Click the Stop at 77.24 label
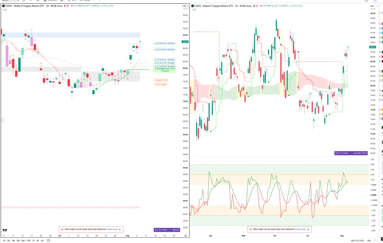Image resolution: width=383 pixels, height=243 pixels. click(161, 80)
